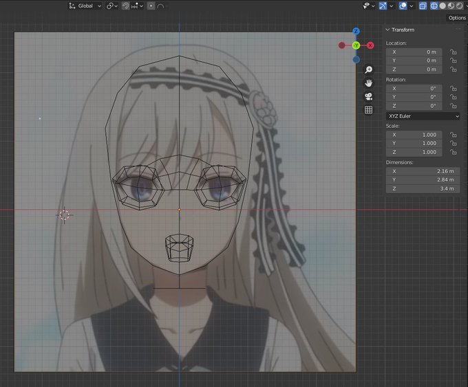Open the Global transform orientation dropdown

pos(85,5)
